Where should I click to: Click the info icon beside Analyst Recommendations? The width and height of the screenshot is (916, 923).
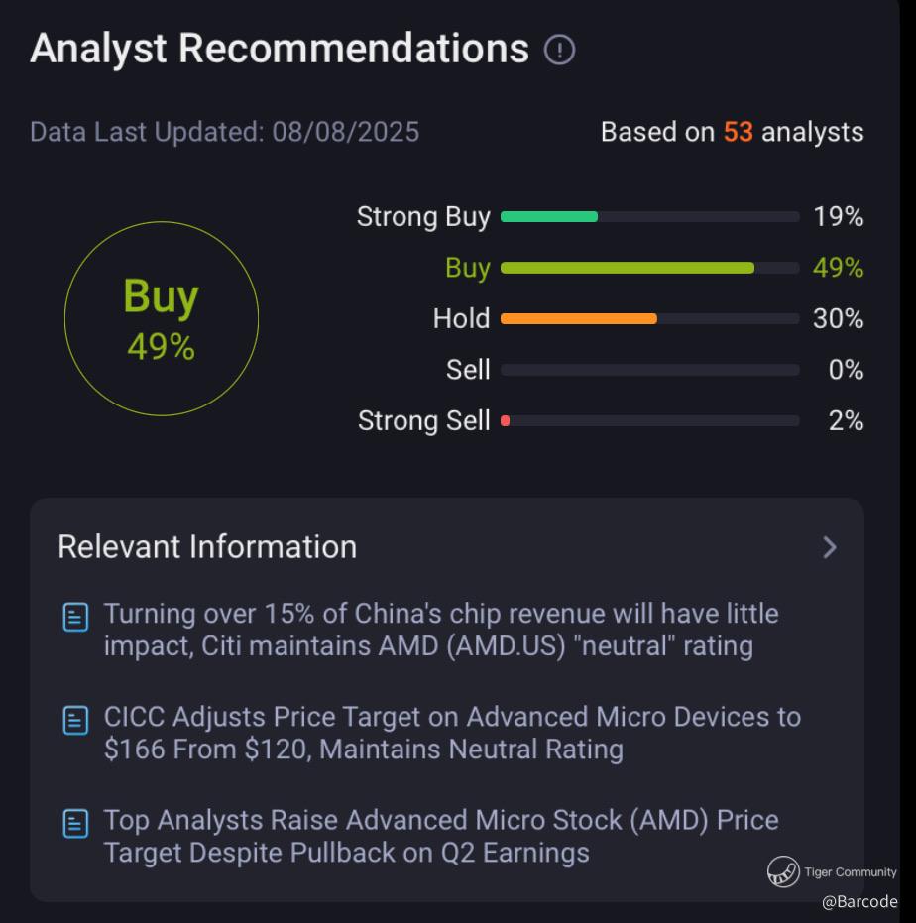coord(559,50)
